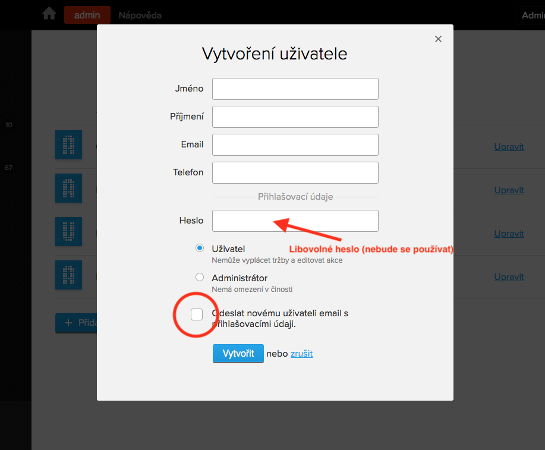
Task: Choose the Administrátor radio button
Action: 200,278
